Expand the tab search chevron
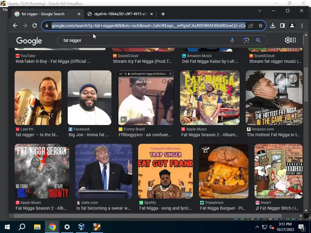This screenshot has height=233, width=311. [x=260, y=11]
